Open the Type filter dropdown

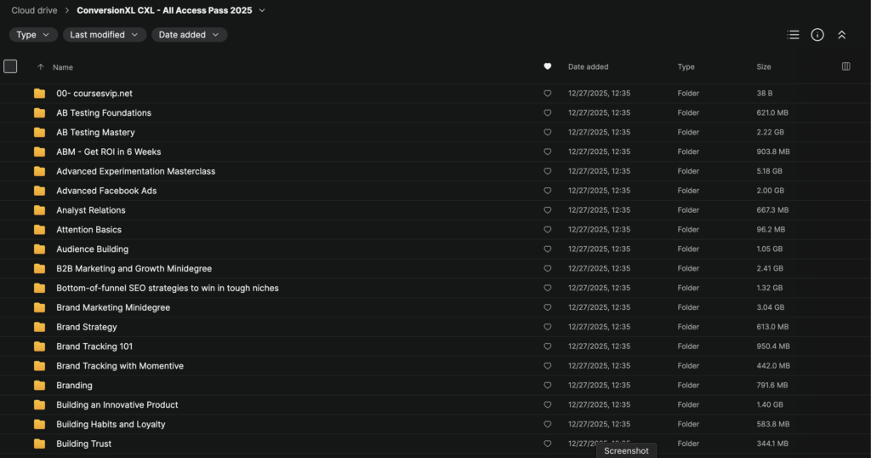(x=33, y=35)
